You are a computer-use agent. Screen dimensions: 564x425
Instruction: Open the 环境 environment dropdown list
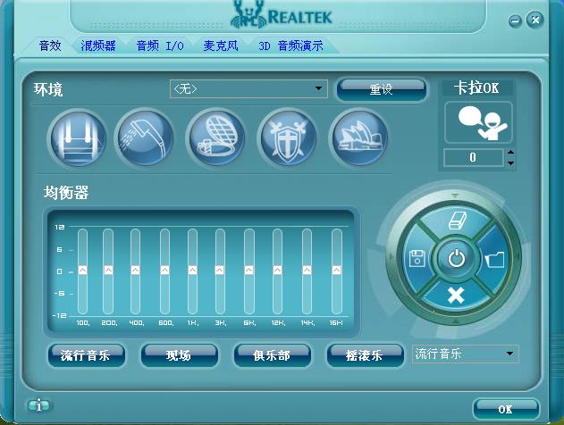(x=319, y=89)
